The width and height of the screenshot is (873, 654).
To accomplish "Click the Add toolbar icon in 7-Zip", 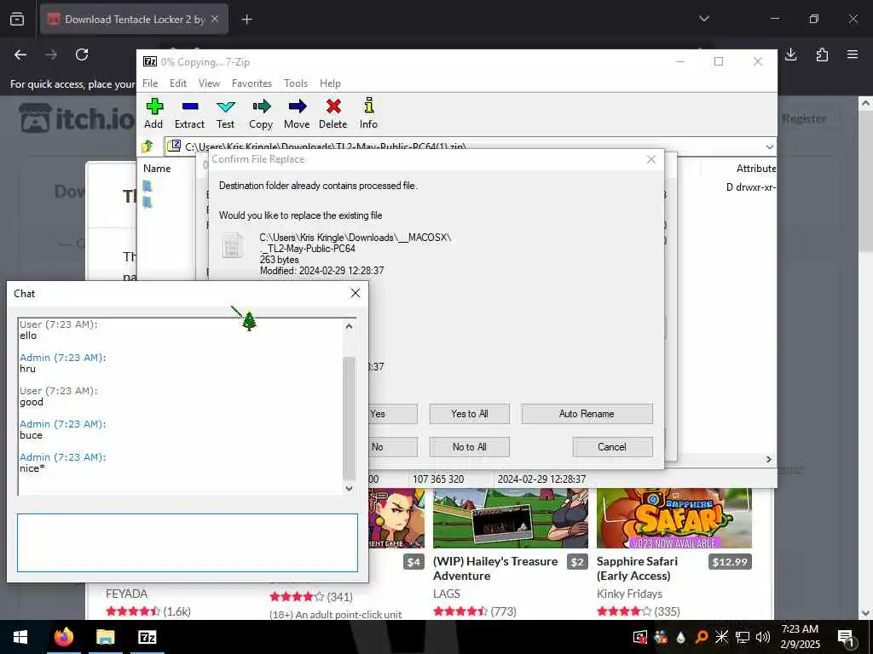I will (153, 114).
